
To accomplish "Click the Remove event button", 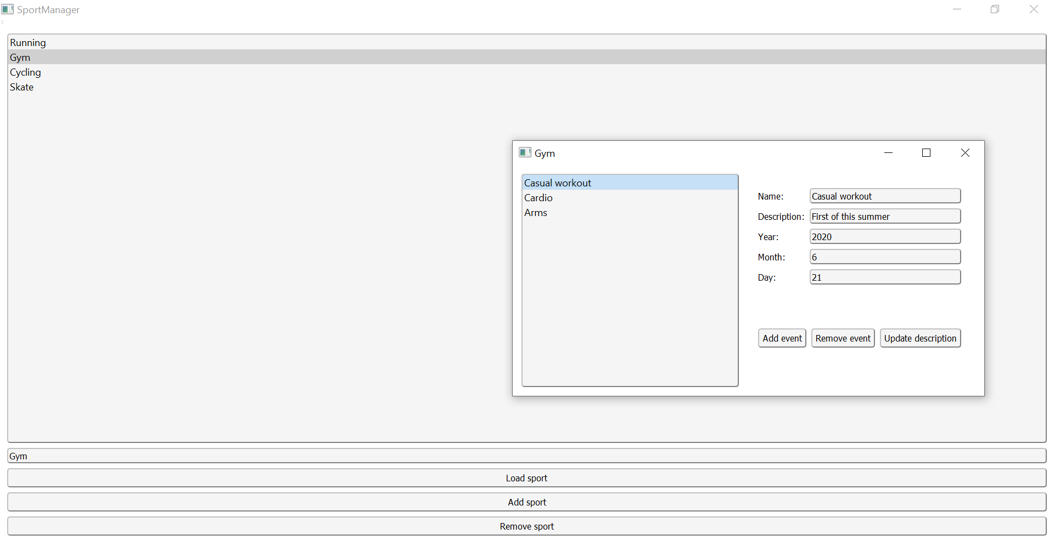I will click(x=843, y=338).
